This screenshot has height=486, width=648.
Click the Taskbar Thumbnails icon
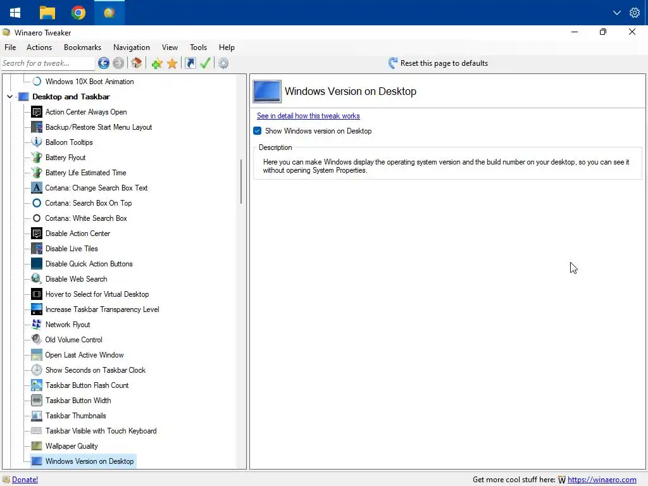(37, 416)
